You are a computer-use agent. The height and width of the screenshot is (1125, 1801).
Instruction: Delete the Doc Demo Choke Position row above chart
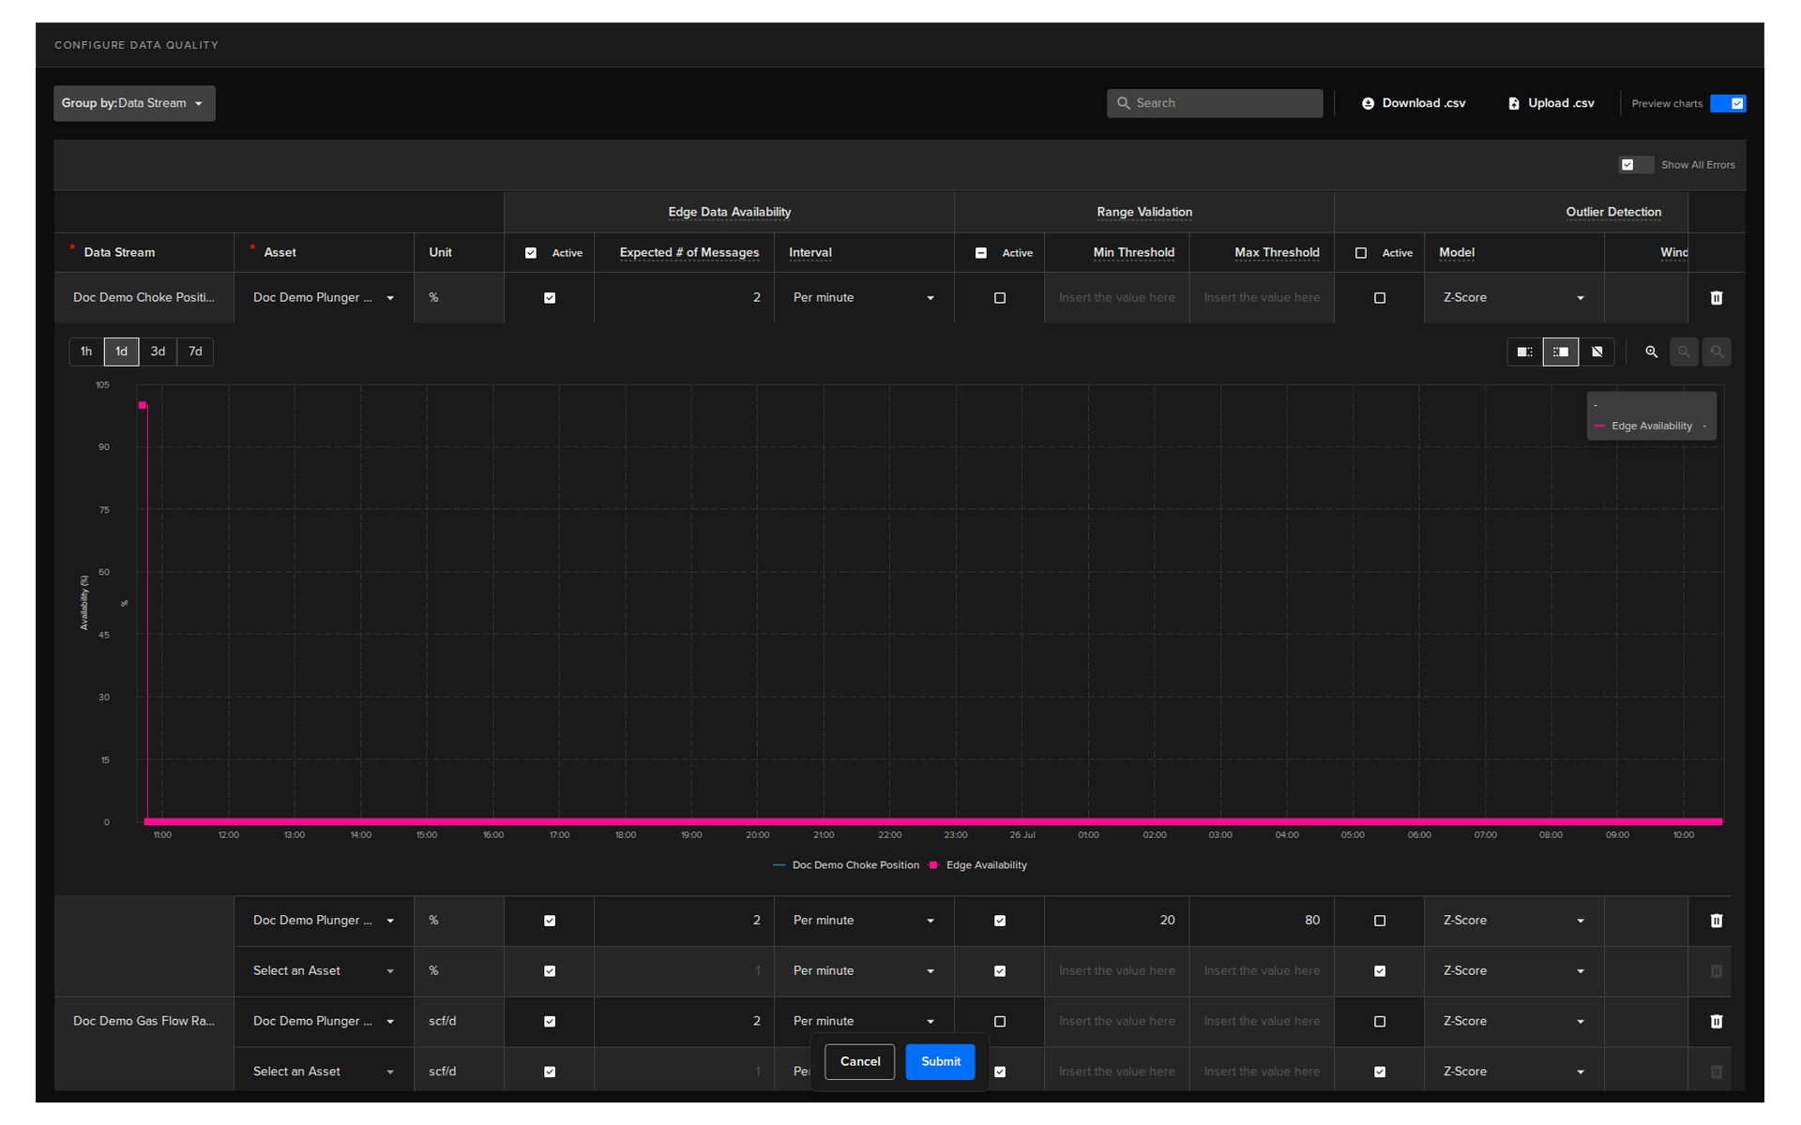pos(1717,297)
